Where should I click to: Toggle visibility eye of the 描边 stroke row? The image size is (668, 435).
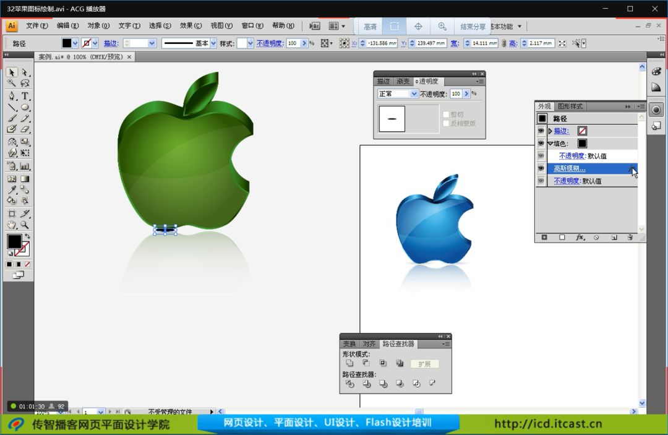point(541,131)
